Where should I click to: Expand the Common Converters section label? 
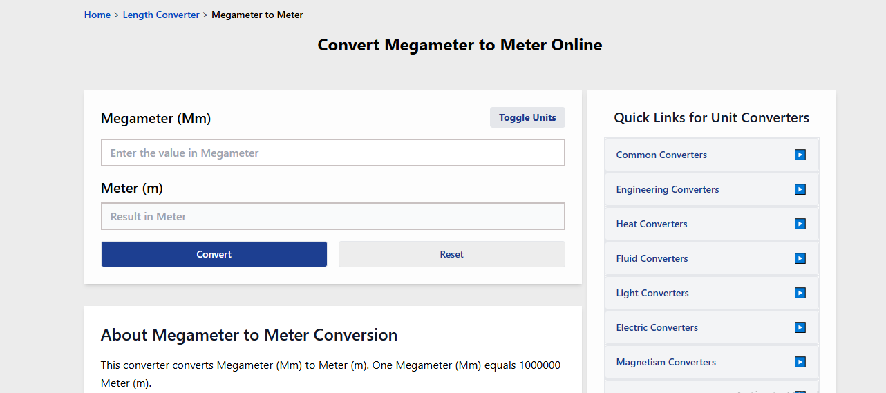[661, 155]
